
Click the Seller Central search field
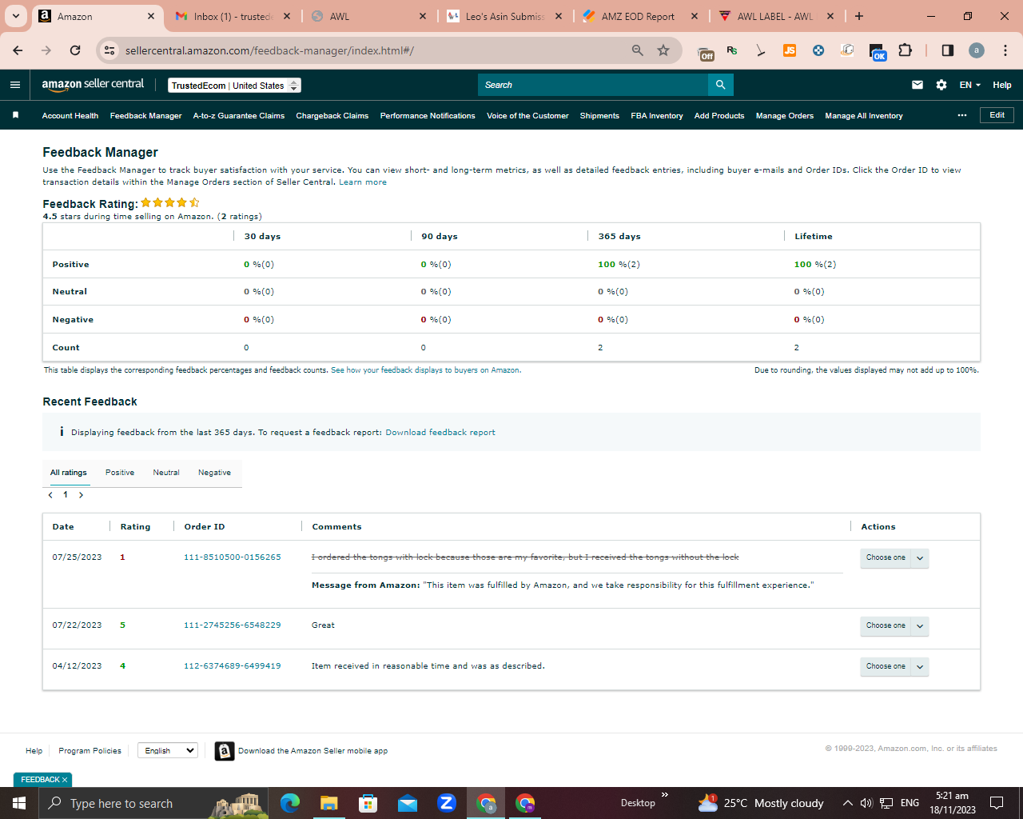pyautogui.click(x=593, y=85)
